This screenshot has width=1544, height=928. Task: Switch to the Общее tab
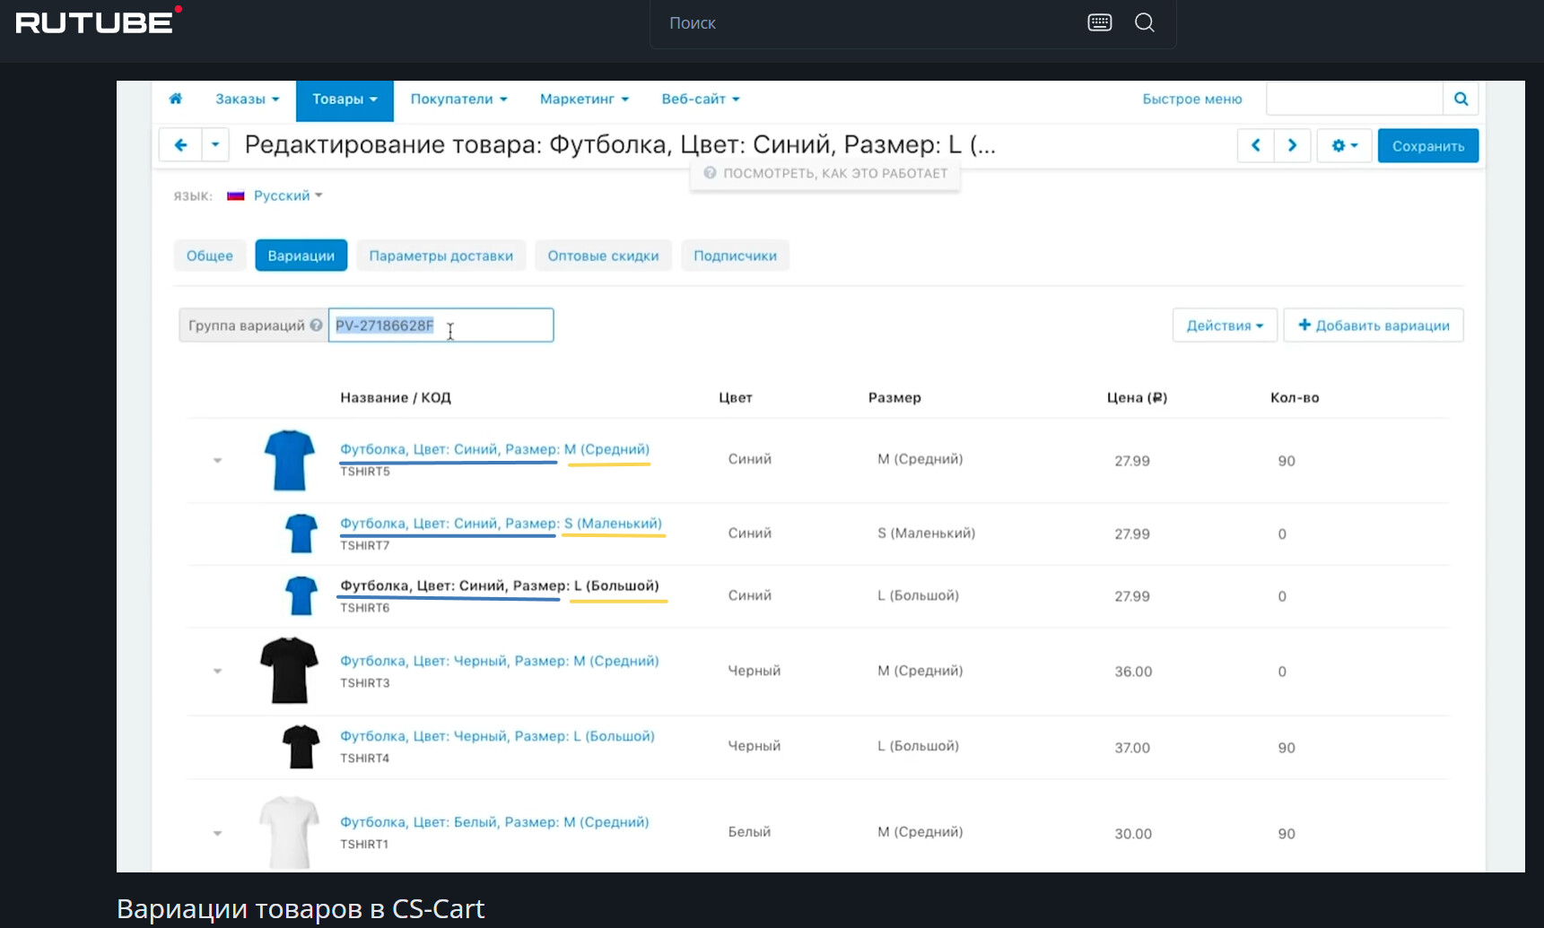(x=209, y=256)
